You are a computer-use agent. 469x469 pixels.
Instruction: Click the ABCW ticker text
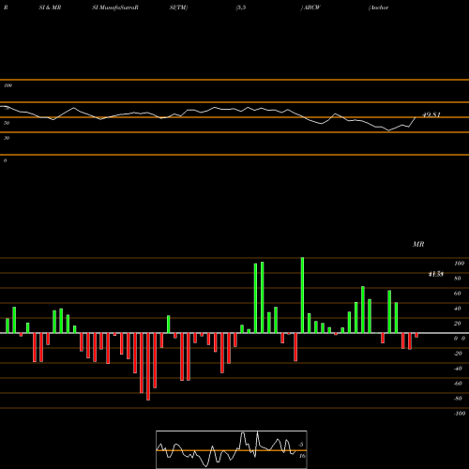coord(312,8)
